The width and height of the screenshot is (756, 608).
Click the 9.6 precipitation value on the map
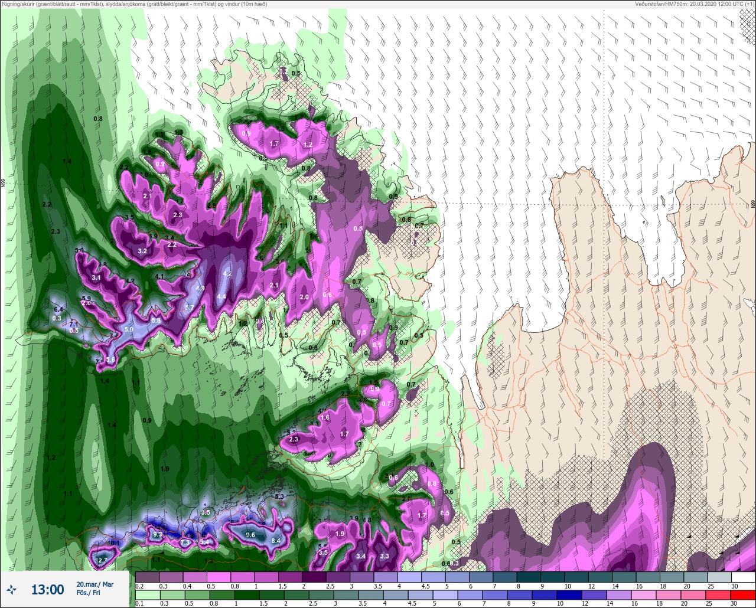[x=250, y=535]
